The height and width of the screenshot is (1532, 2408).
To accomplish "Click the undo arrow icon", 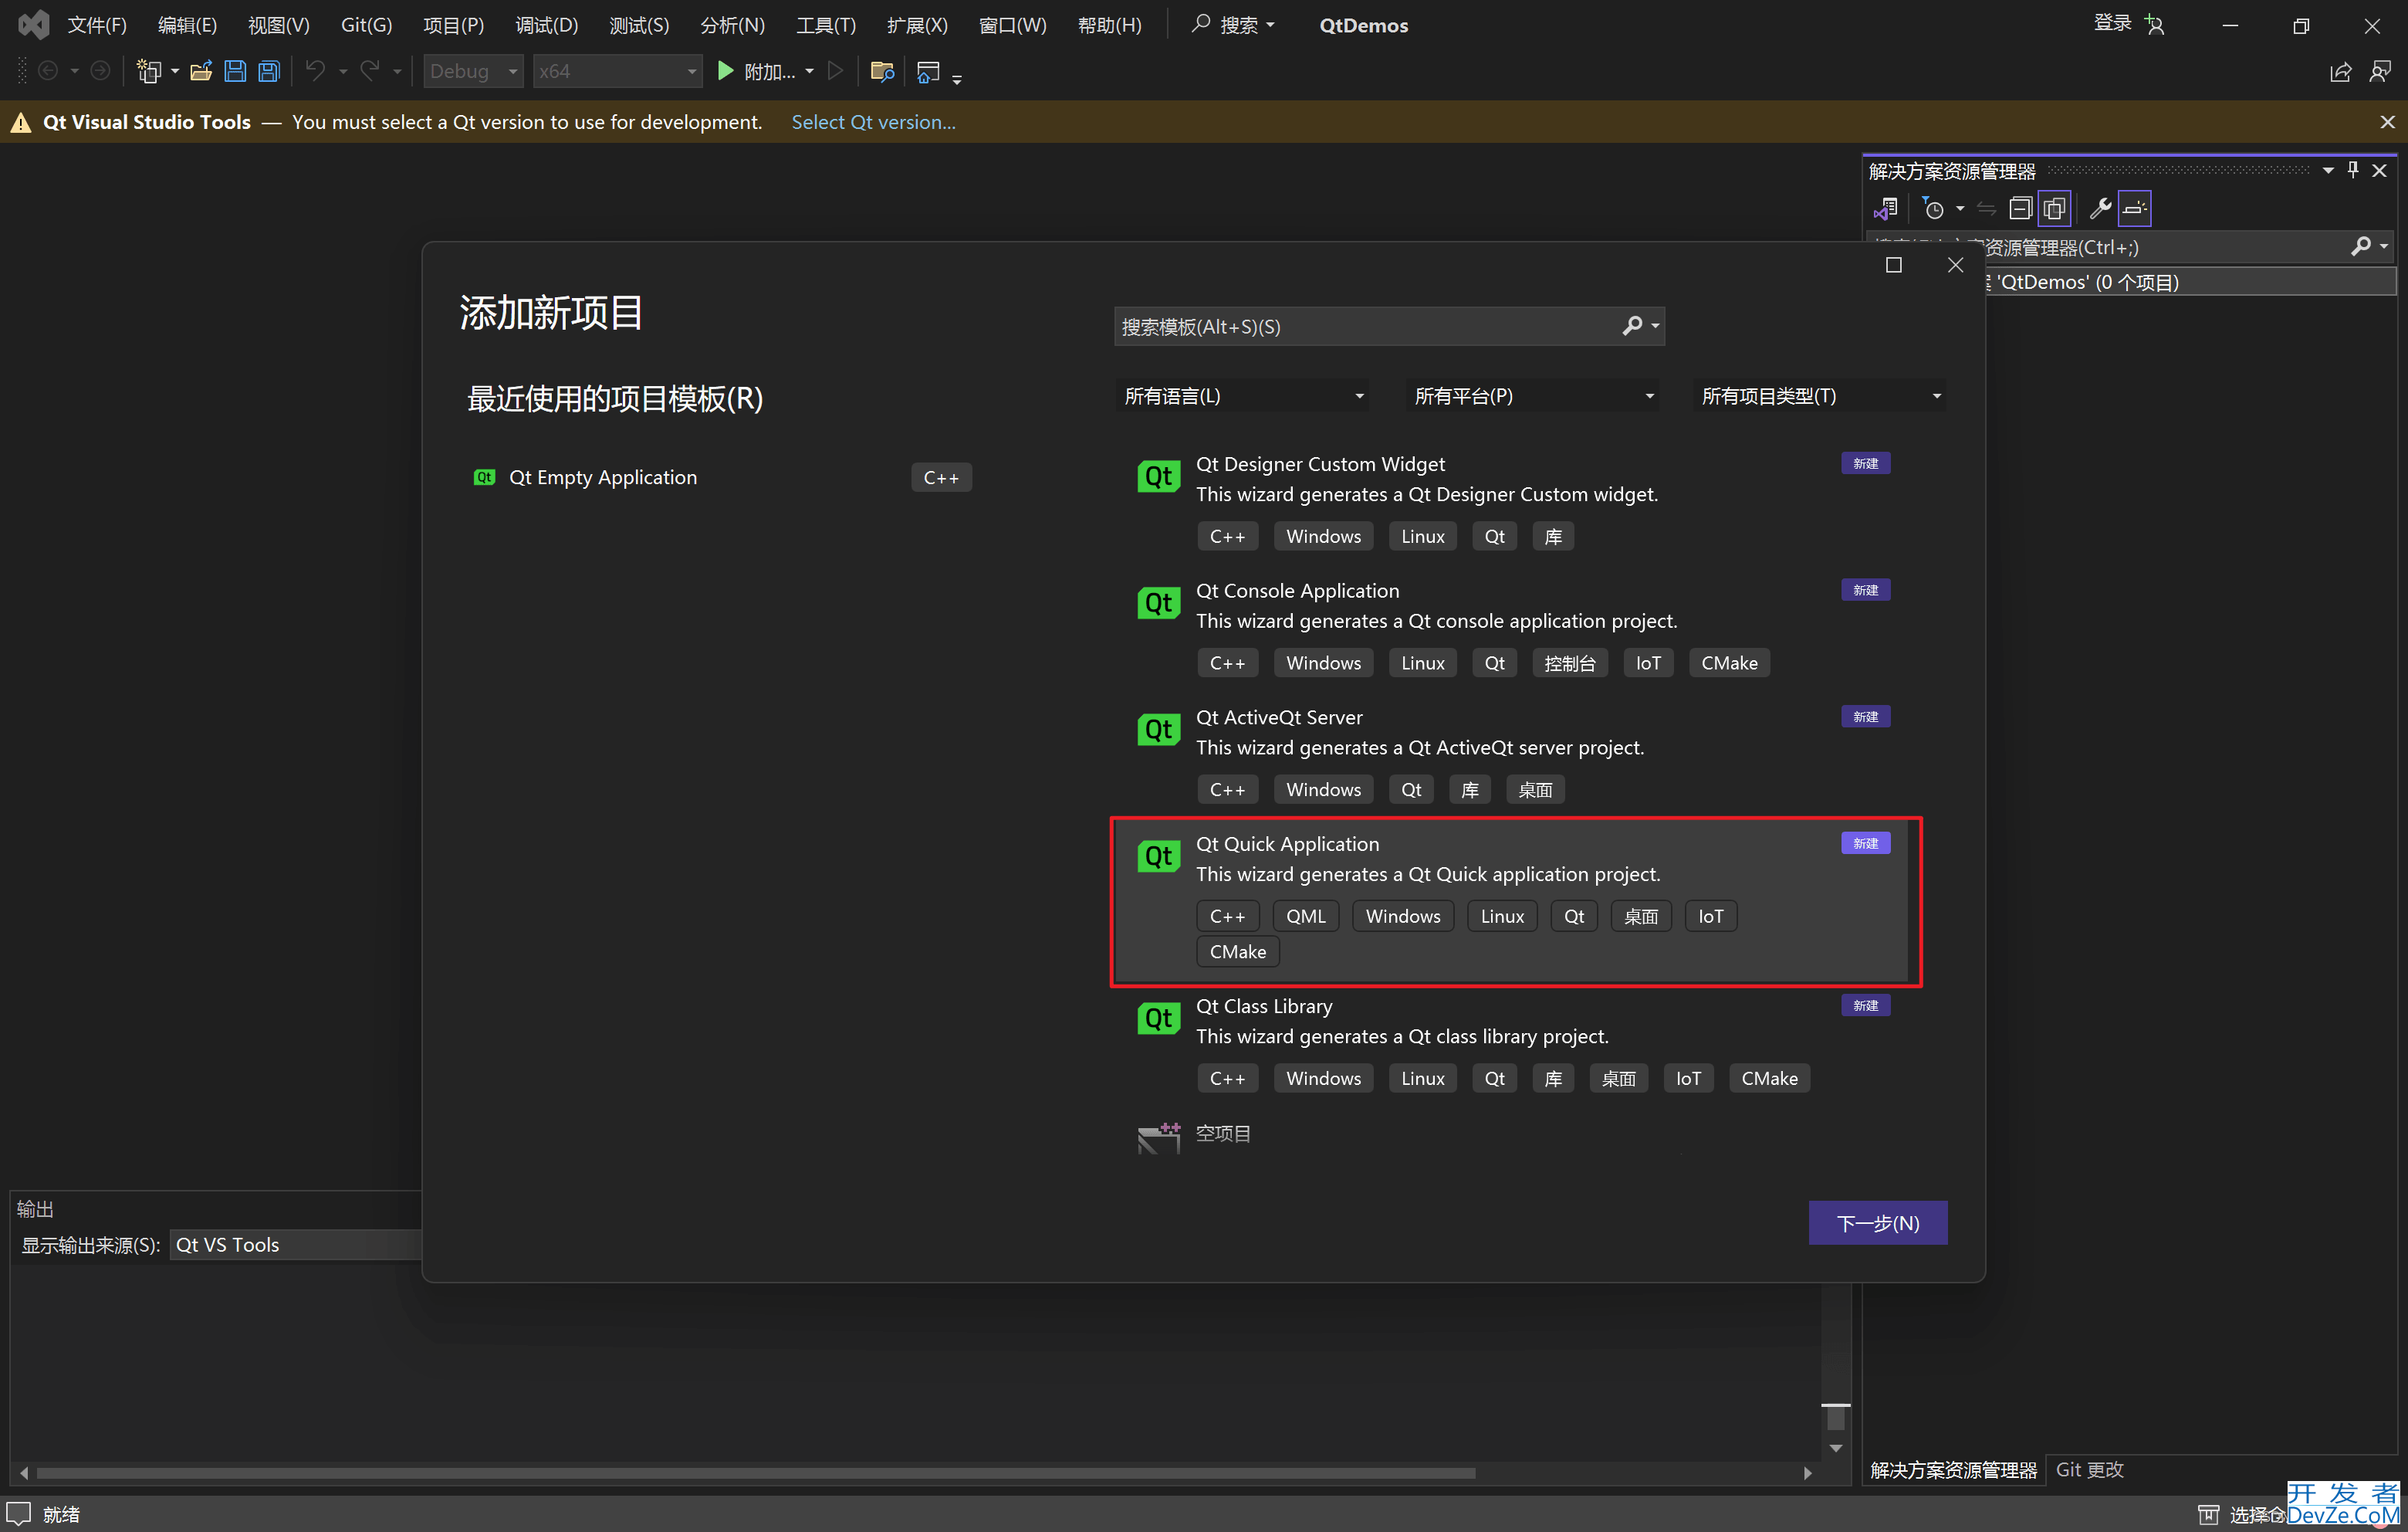I will pos(315,71).
